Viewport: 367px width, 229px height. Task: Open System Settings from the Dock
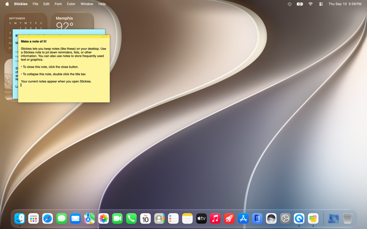285,219
